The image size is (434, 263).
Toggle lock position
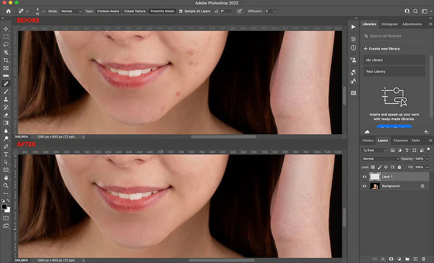point(386,167)
